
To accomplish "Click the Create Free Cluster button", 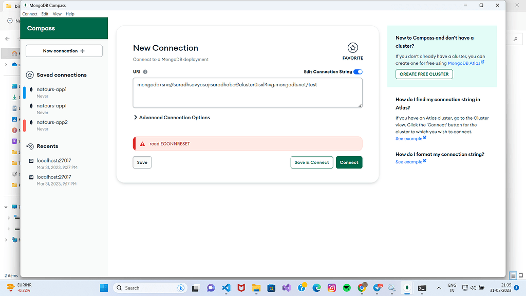I will click(x=424, y=74).
